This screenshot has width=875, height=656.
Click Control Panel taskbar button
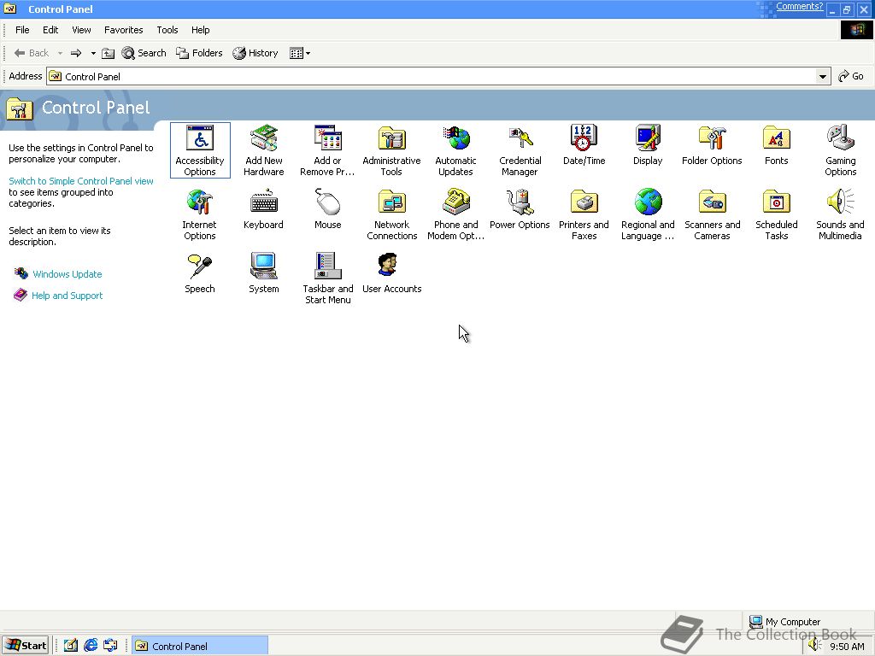200,646
